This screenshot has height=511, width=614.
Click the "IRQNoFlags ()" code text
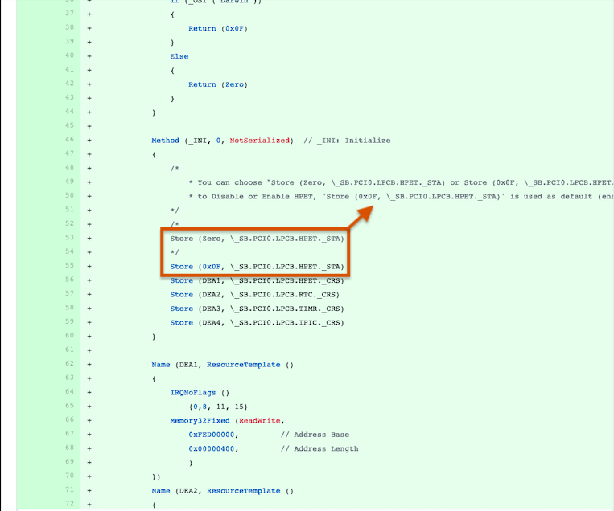(x=200, y=393)
